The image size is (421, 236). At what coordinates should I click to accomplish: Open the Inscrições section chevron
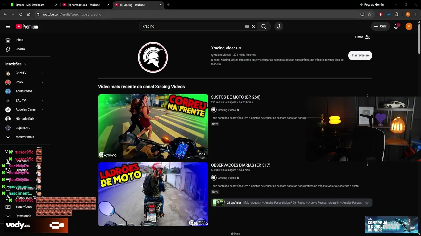(25, 64)
